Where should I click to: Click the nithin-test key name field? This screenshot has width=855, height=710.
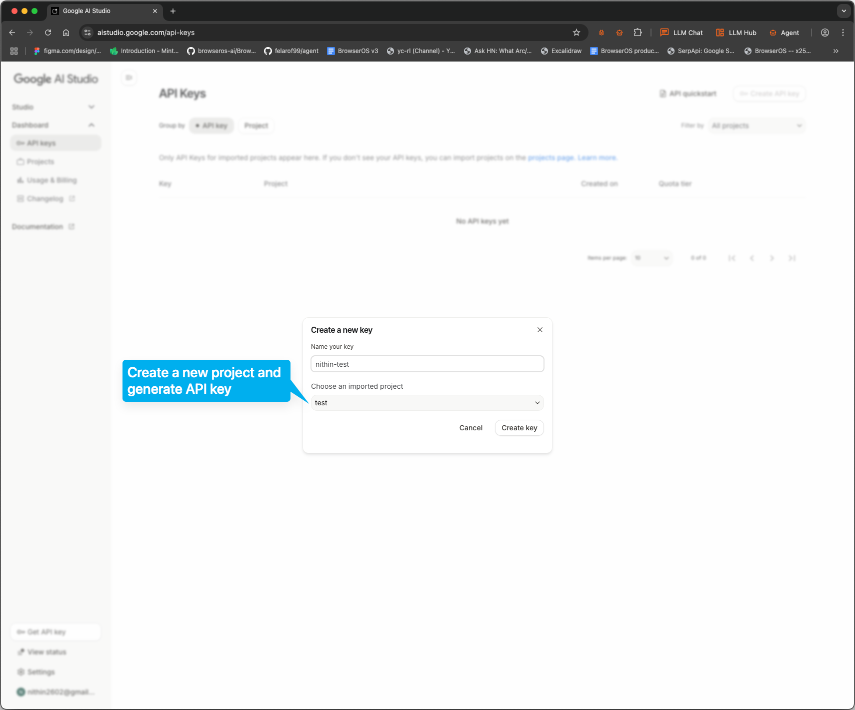(427, 364)
